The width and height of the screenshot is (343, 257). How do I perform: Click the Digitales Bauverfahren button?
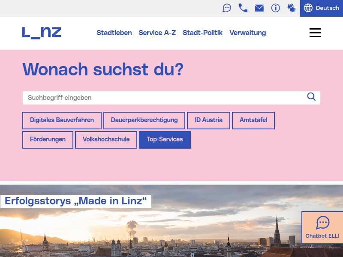pyautogui.click(x=62, y=120)
